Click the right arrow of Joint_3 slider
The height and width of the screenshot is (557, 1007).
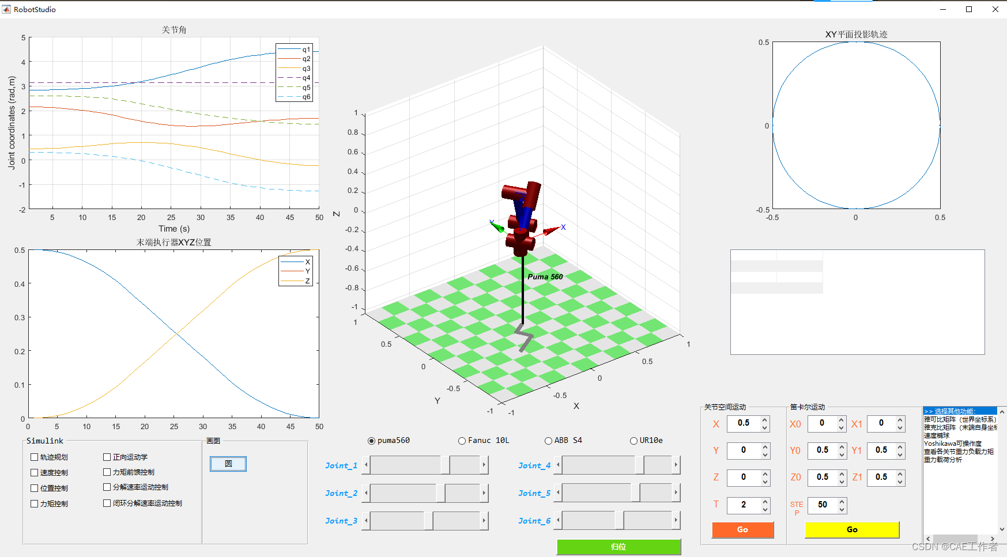tap(484, 521)
